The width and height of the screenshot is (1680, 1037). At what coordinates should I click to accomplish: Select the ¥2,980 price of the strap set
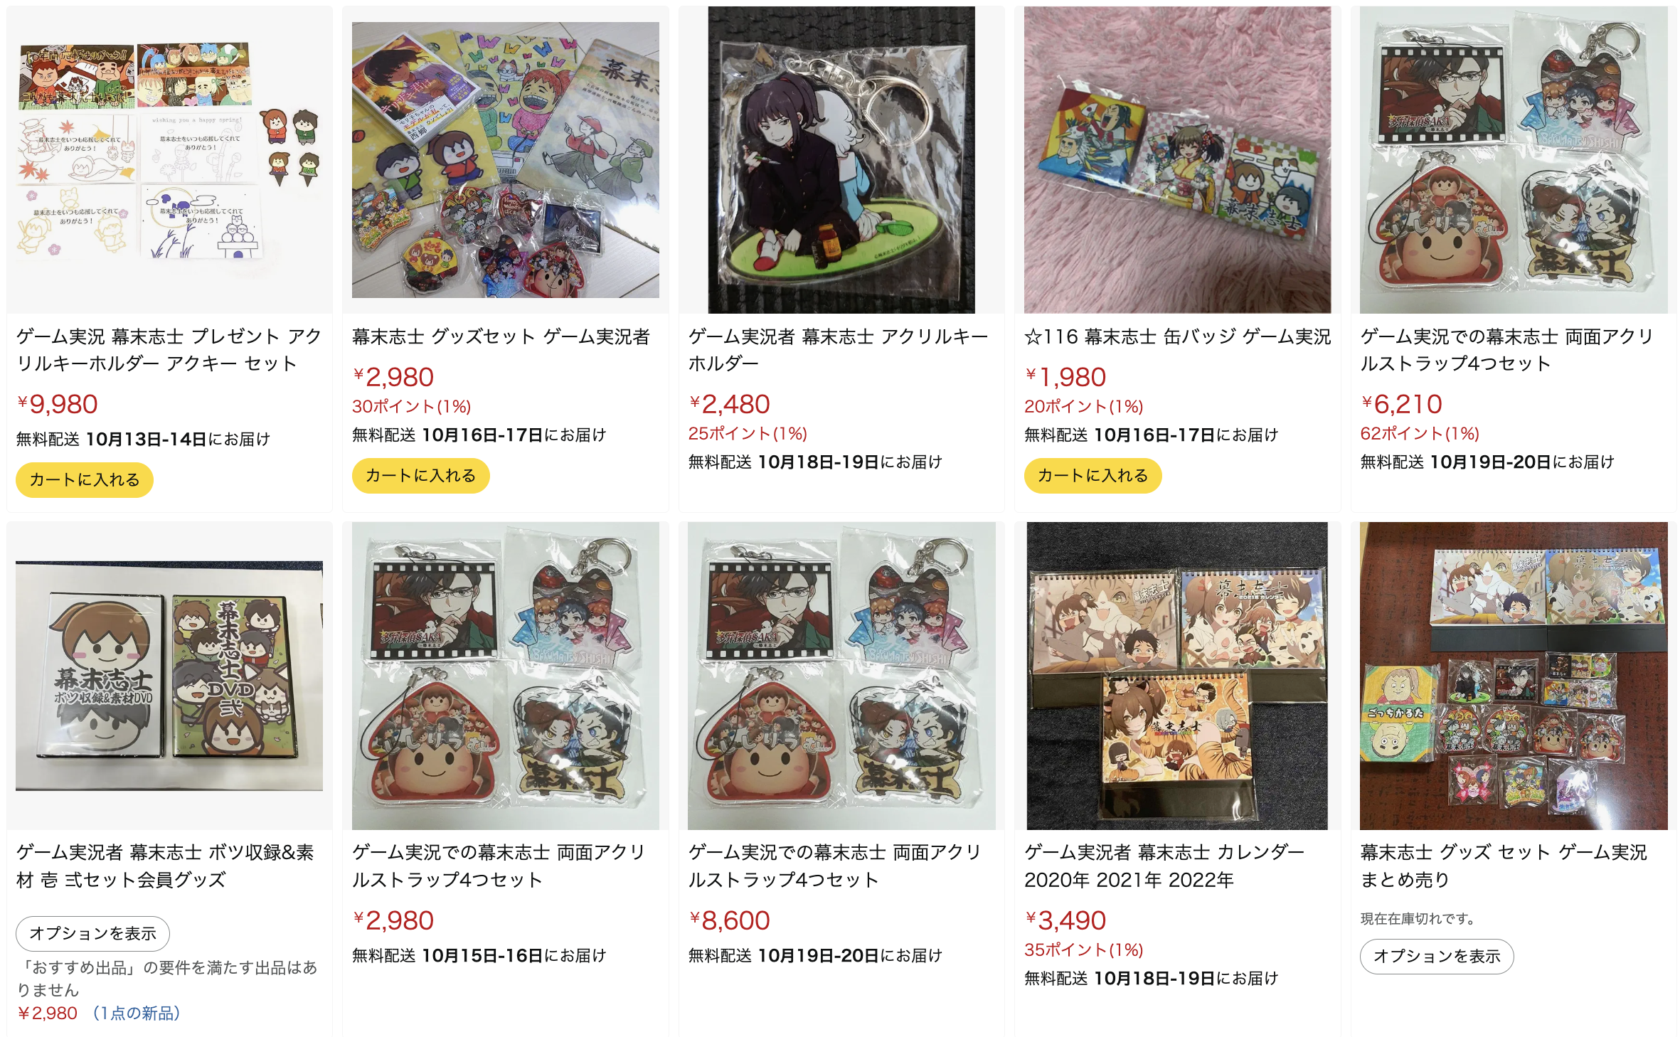(x=393, y=920)
